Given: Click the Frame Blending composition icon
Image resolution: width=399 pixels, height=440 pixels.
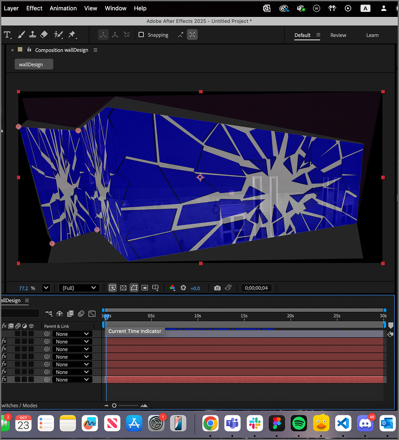Looking at the screenshot, I should click(x=70, y=313).
